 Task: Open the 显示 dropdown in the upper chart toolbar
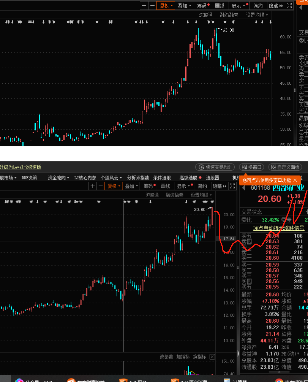(x=239, y=6)
